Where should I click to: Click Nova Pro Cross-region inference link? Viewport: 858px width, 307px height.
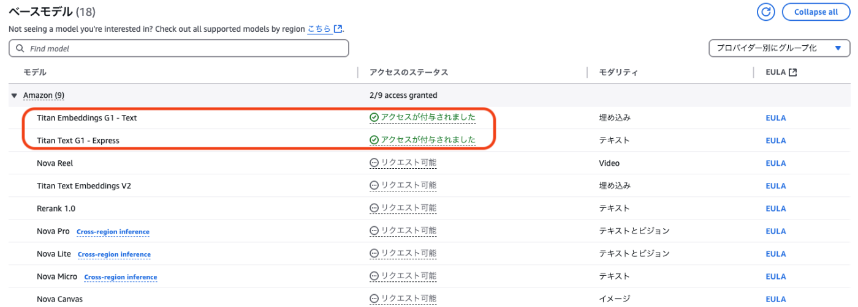click(x=113, y=232)
